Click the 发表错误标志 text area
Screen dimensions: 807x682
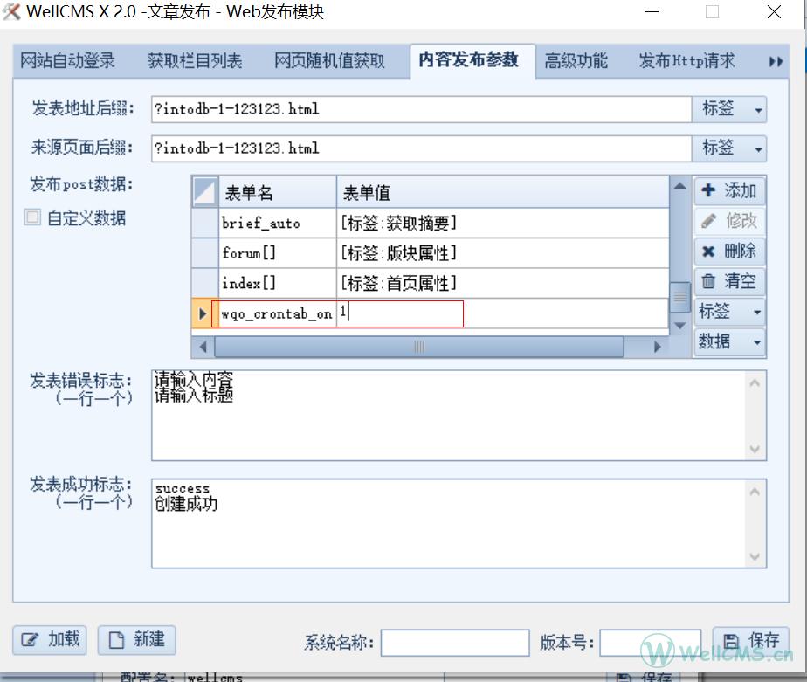point(448,415)
